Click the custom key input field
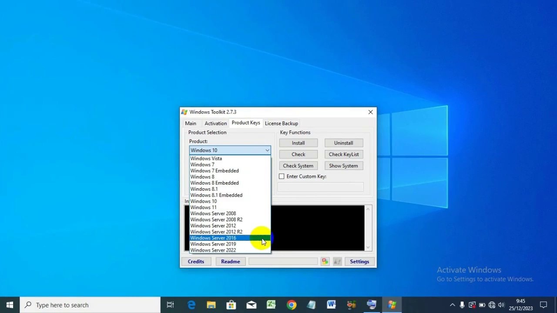This screenshot has width=557, height=313. tap(321, 186)
